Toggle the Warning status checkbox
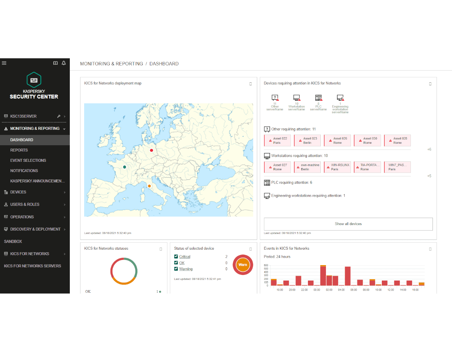452x353 pixels. (176, 269)
